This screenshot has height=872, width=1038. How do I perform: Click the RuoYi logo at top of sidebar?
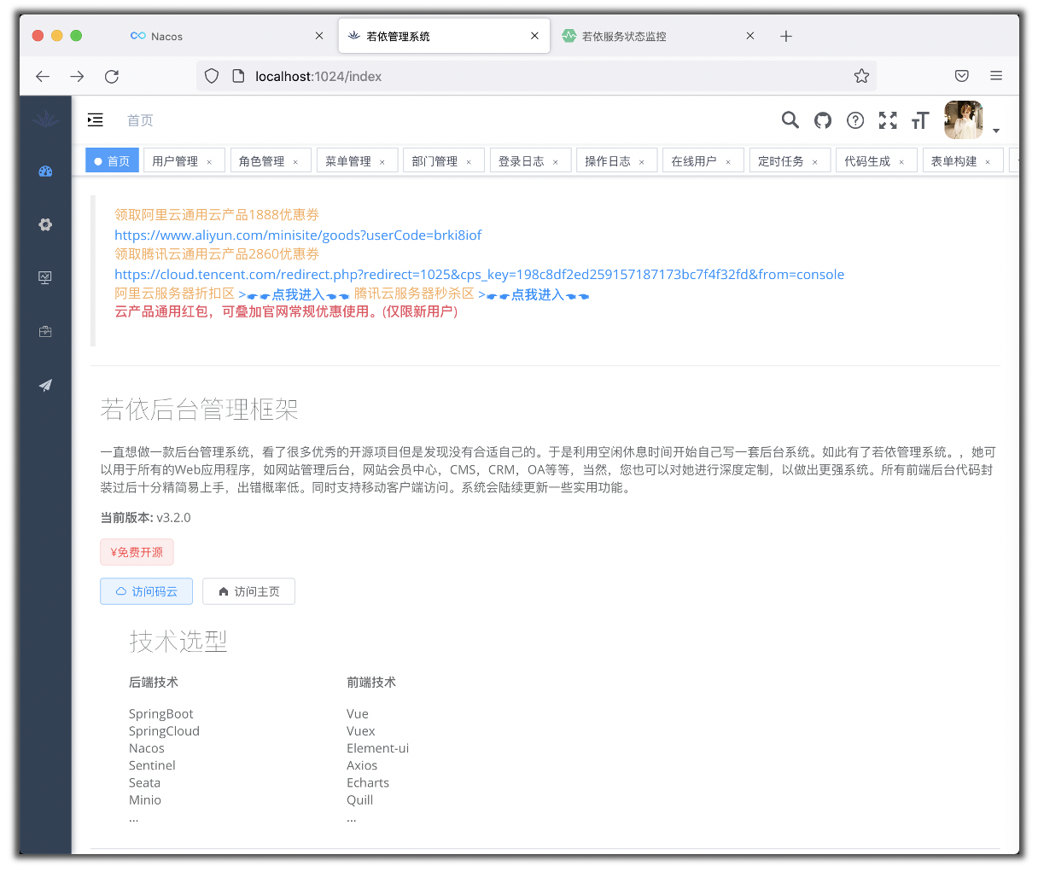click(x=45, y=119)
